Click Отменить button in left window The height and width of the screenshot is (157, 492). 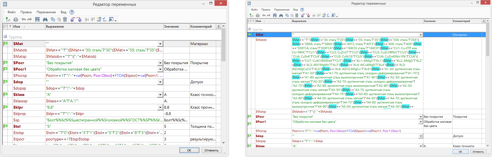211,150
